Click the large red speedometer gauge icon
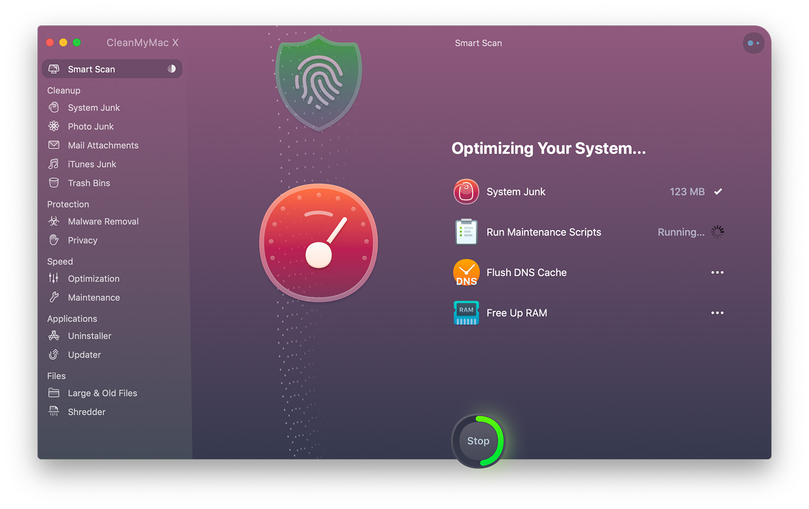Screen dimensions: 809x509 [x=319, y=243]
